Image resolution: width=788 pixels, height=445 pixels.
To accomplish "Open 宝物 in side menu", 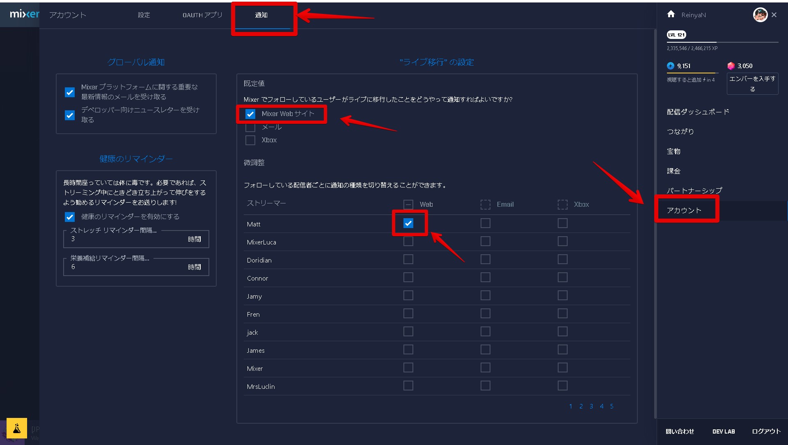I will click(673, 151).
